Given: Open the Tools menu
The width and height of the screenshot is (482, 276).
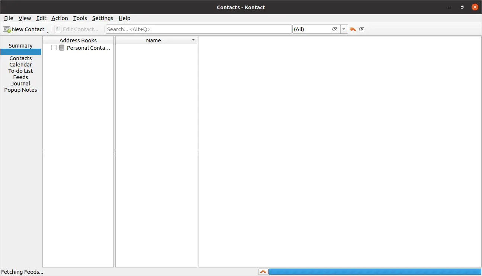Looking at the screenshot, I should click(80, 18).
